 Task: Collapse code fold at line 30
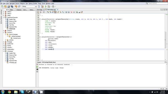[x=40, y=19]
